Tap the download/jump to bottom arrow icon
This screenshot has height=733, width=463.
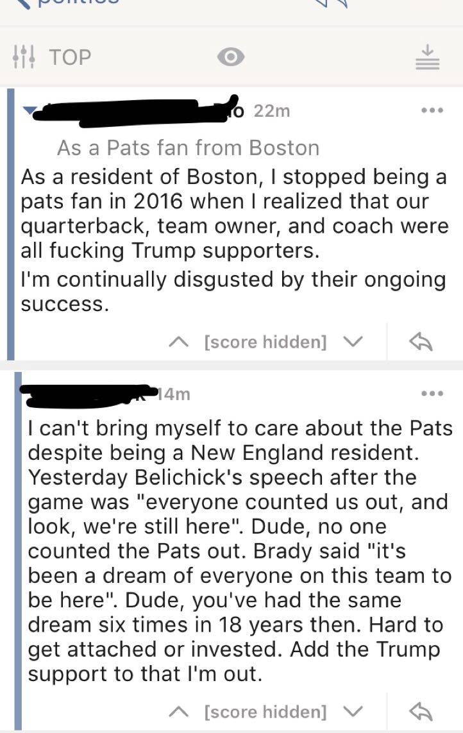(x=428, y=57)
